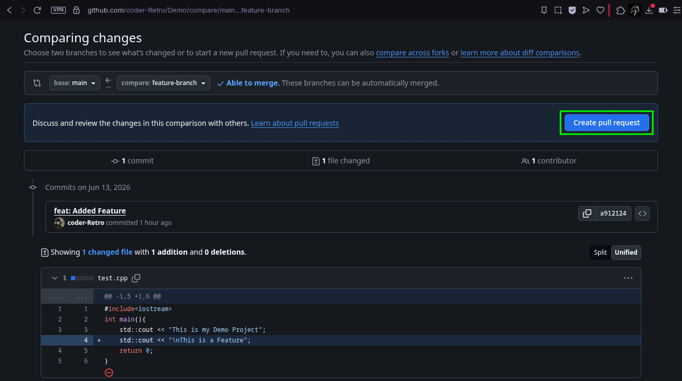
Task: Open the profile avatar in browser toolbar
Action: click(x=635, y=10)
